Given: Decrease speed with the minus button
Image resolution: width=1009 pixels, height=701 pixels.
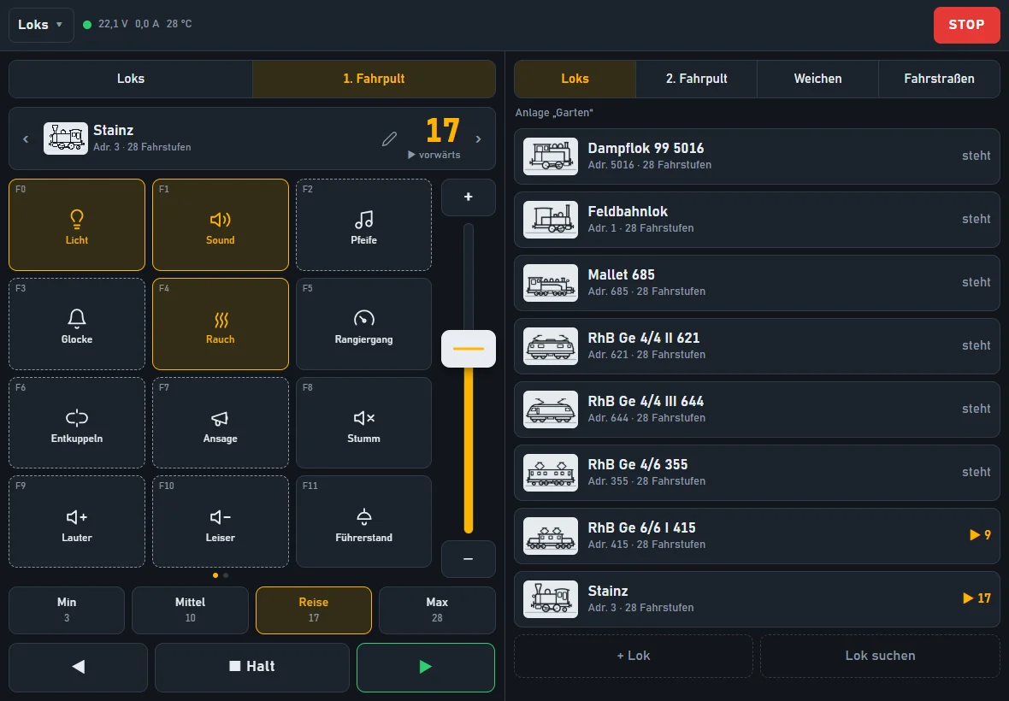Looking at the screenshot, I should (x=469, y=559).
